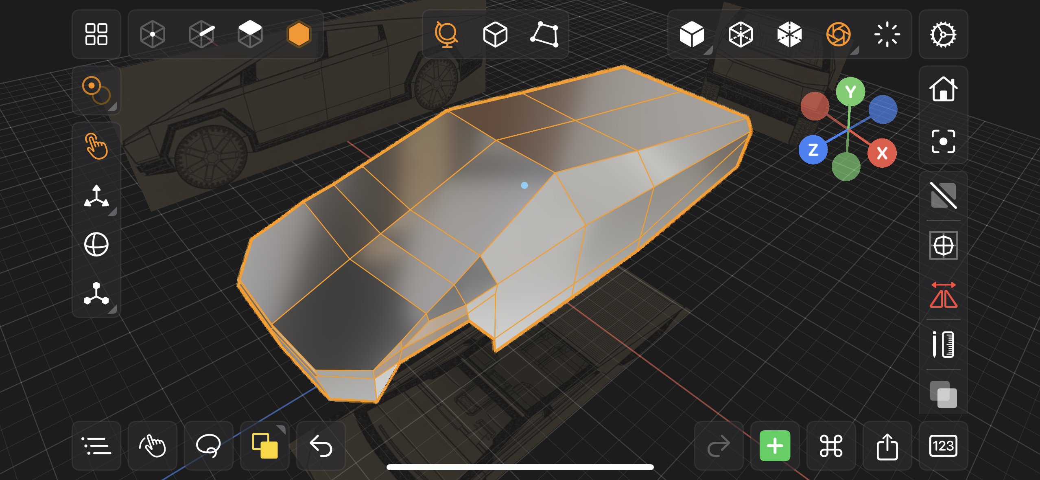Open the command shortcuts menu
The width and height of the screenshot is (1040, 480).
[831, 446]
